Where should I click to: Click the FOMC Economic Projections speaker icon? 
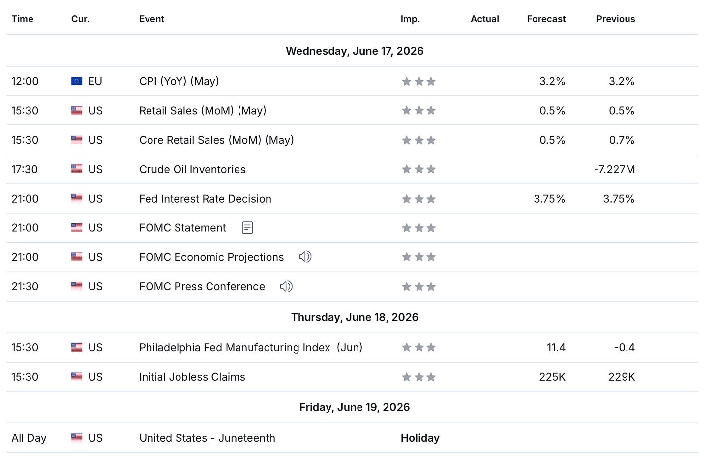[305, 257]
